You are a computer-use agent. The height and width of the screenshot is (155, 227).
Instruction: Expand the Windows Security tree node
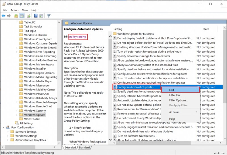coord(17,111)
